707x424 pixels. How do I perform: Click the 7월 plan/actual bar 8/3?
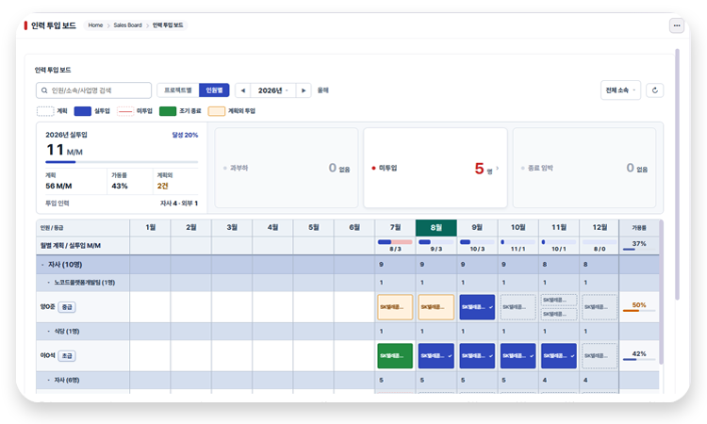[x=395, y=242]
